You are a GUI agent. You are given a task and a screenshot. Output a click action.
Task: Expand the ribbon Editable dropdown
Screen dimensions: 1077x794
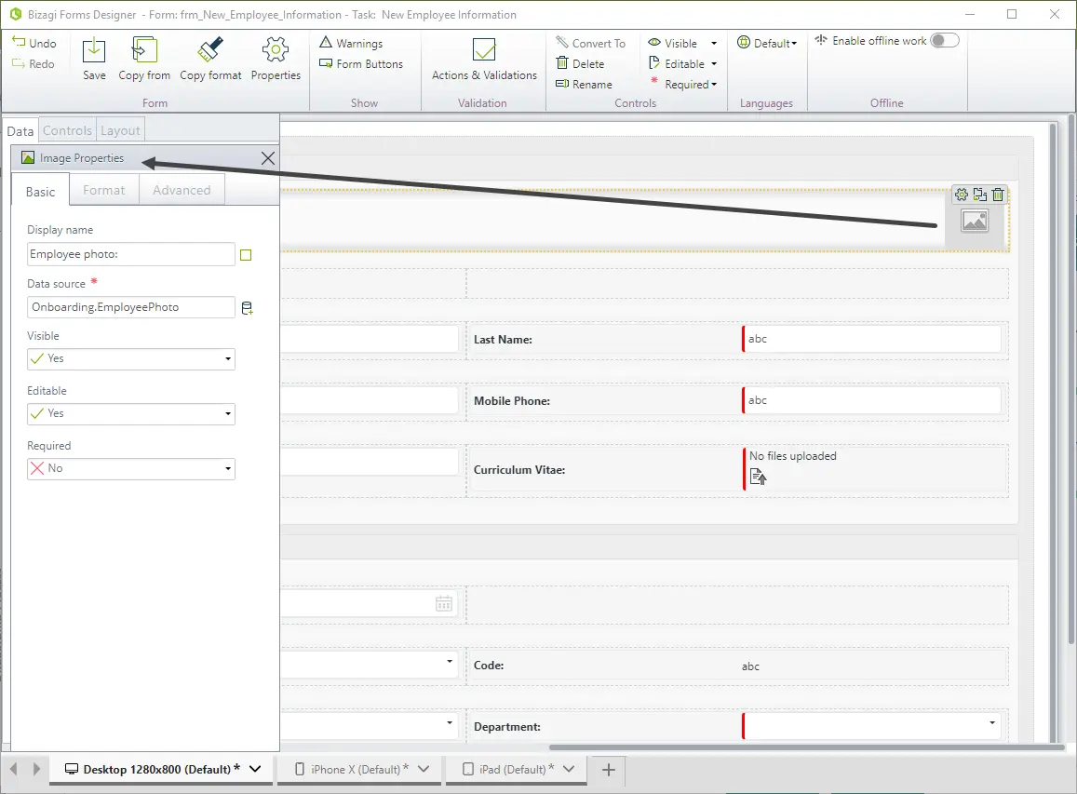[x=714, y=64]
